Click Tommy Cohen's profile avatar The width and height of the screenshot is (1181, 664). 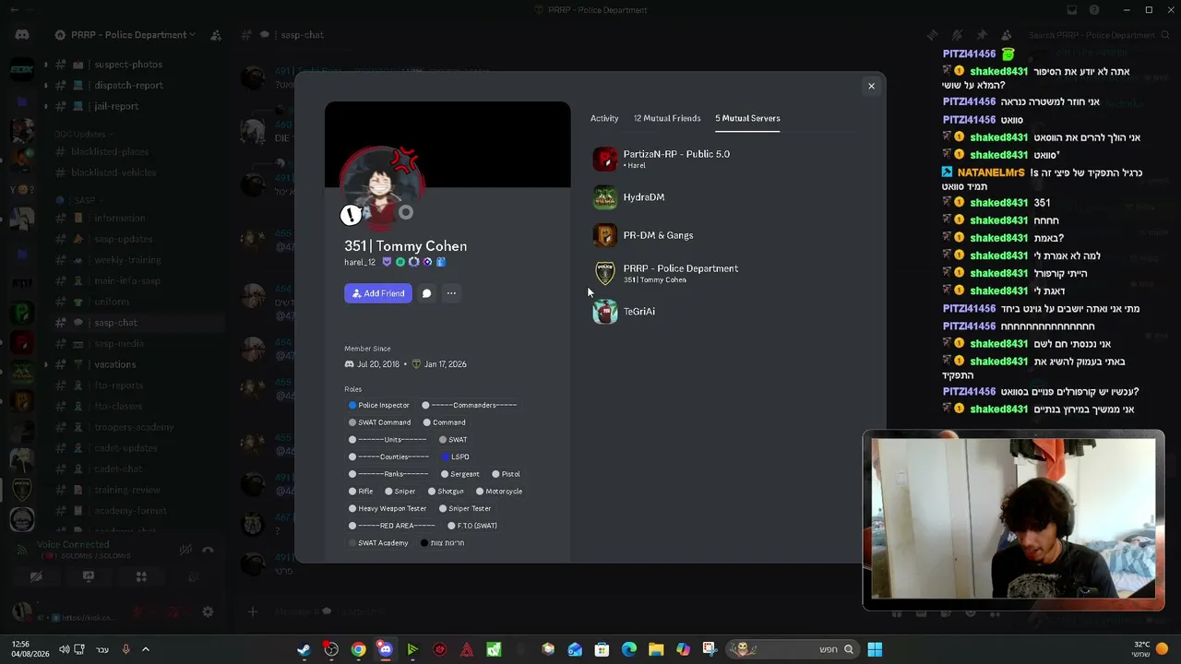(382, 189)
